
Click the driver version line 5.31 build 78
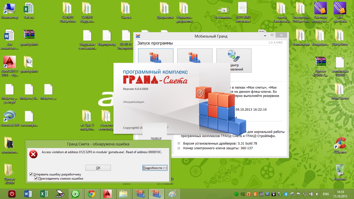[220, 143]
